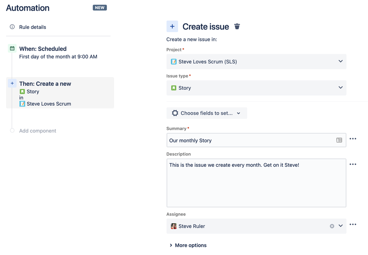Click the trash icon beside Create issue
Screen dimensions: 368x255
click(237, 27)
